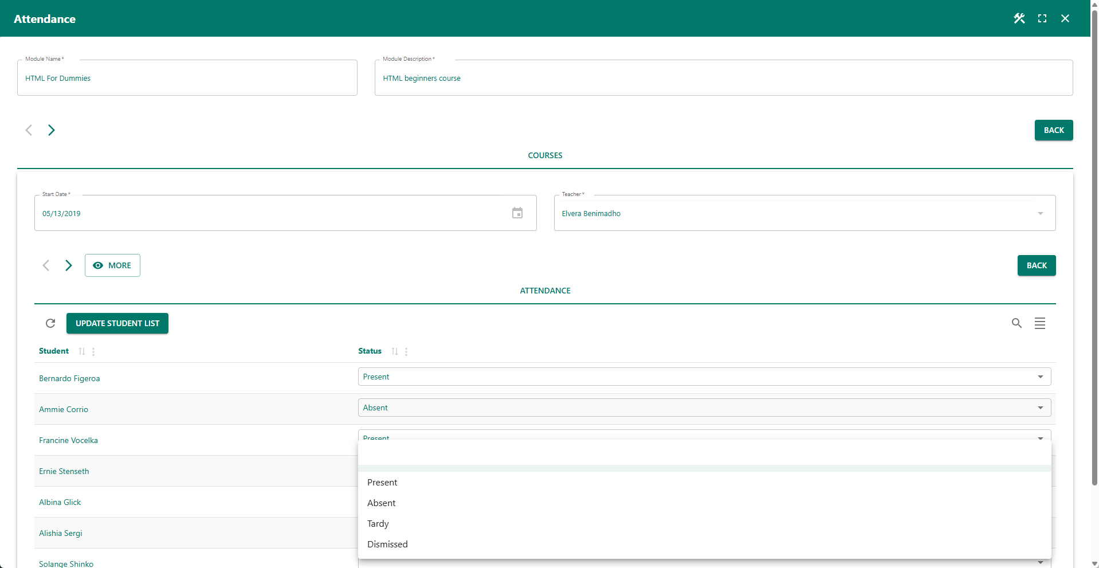The width and height of the screenshot is (1099, 568).
Task: Expand the Teacher dropdown
Action: (x=1039, y=213)
